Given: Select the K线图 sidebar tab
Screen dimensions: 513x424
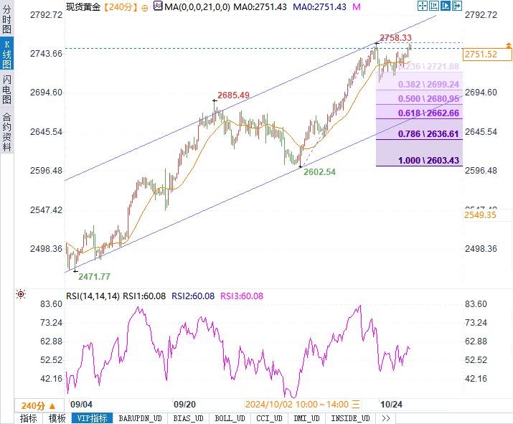Looking at the screenshot, I should click(6, 55).
